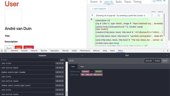Focus the action filter field
This screenshot has height=96, width=170.
pos(29,60)
